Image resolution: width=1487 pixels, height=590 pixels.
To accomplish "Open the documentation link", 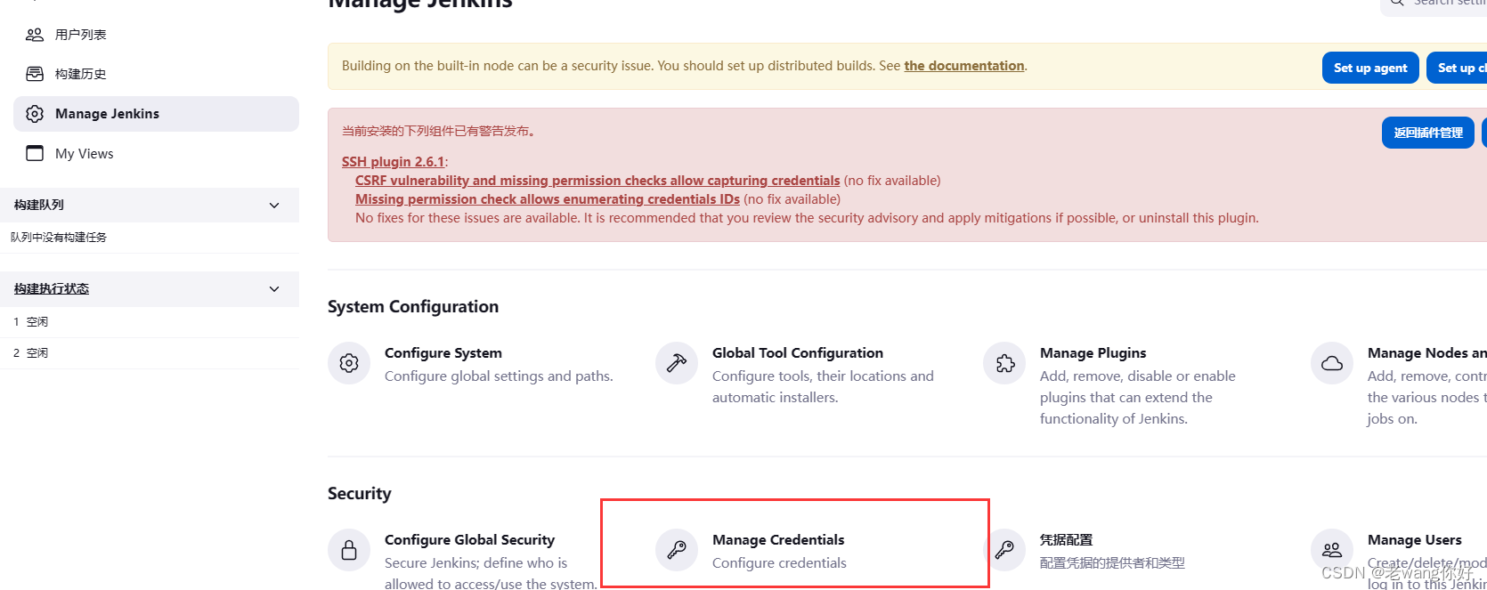I will pos(963,66).
